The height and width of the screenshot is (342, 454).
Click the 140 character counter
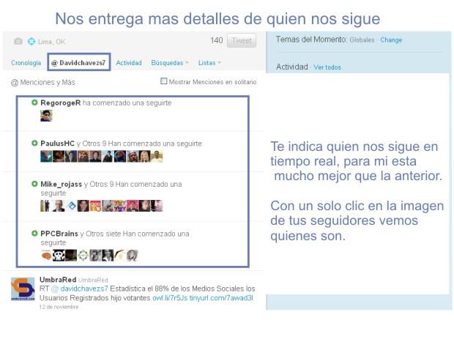pos(217,40)
